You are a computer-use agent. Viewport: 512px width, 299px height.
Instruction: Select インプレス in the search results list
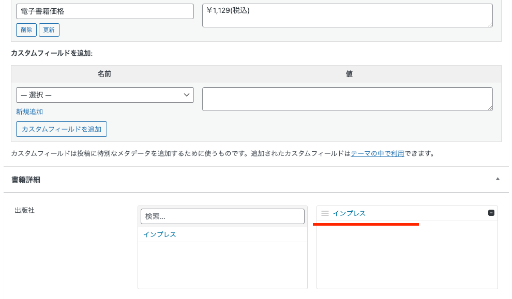160,234
